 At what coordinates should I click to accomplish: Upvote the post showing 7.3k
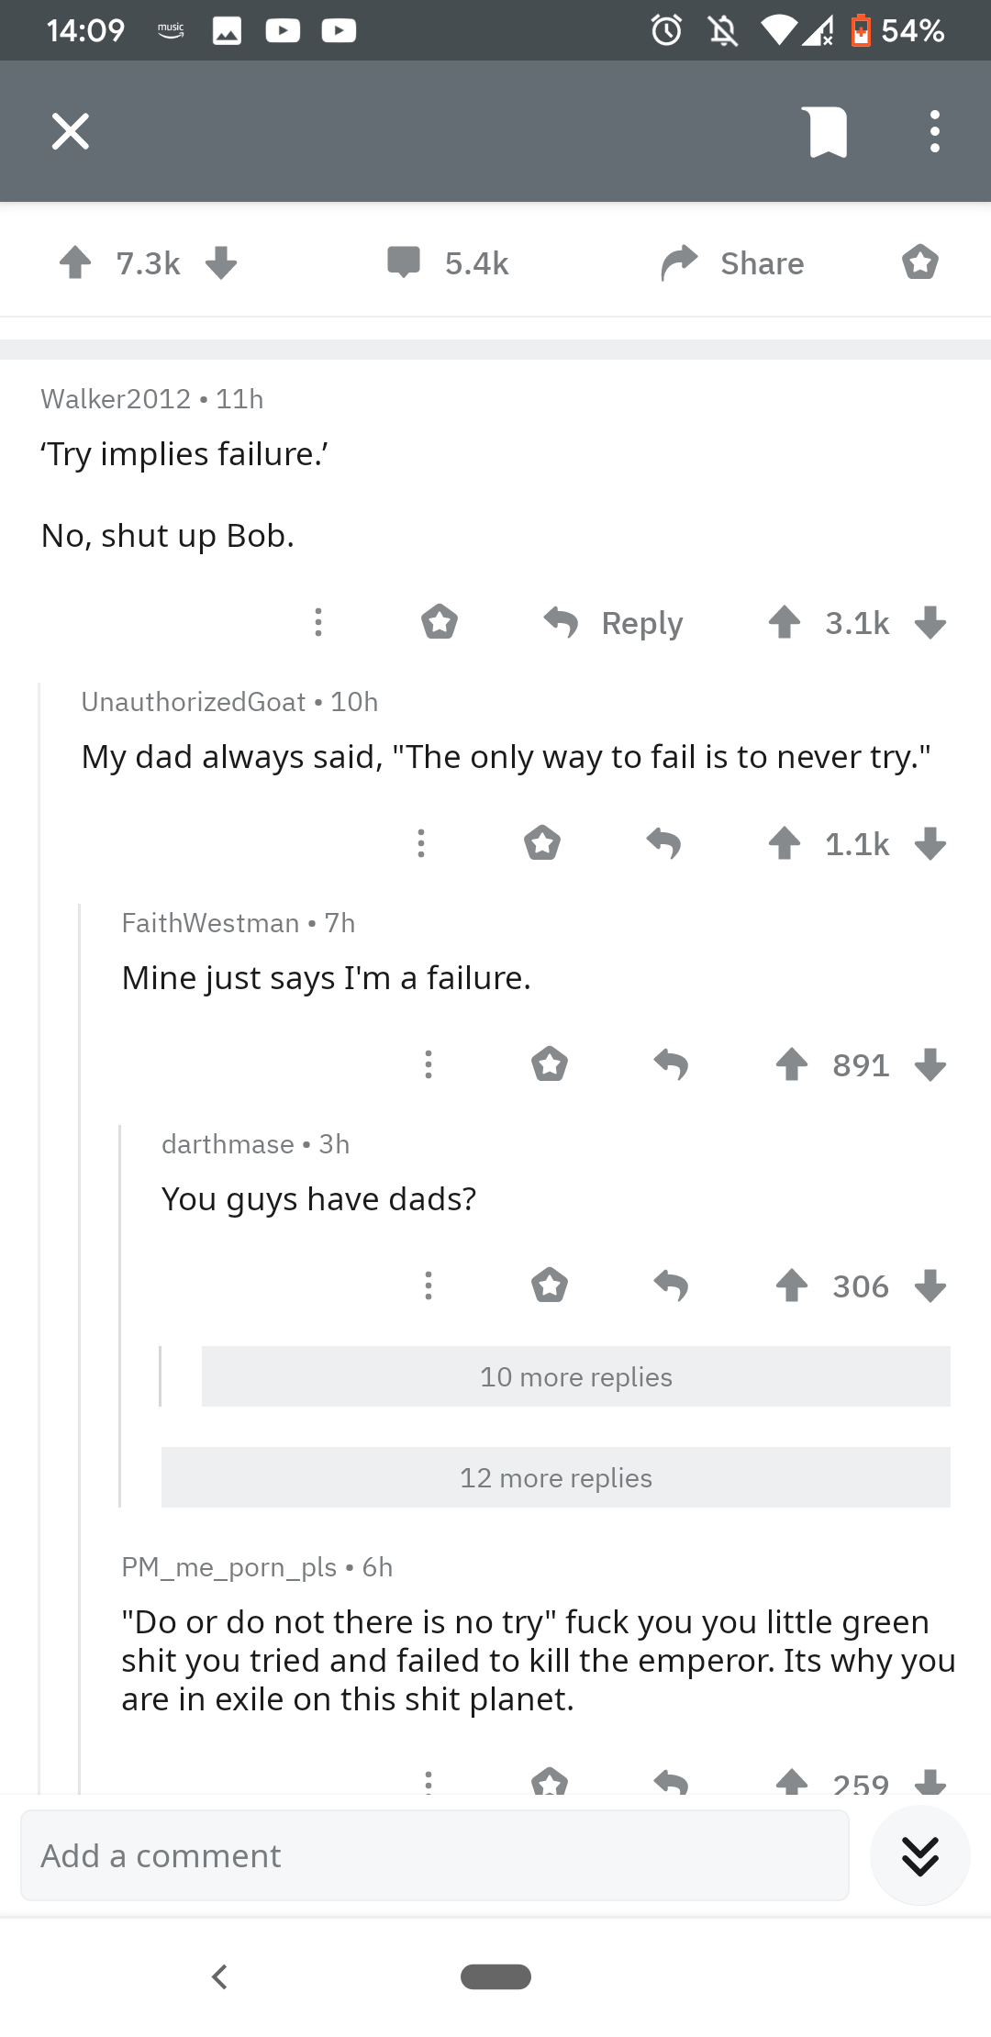tap(76, 263)
